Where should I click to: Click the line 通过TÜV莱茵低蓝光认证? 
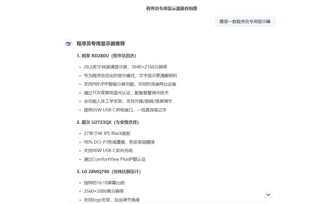coord(126,93)
